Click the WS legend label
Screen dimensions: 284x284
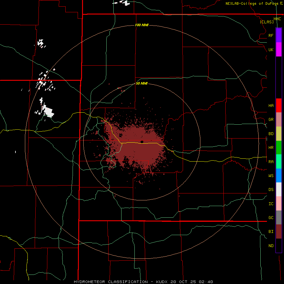coord(271,176)
